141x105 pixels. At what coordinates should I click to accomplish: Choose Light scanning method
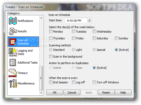[73, 50]
